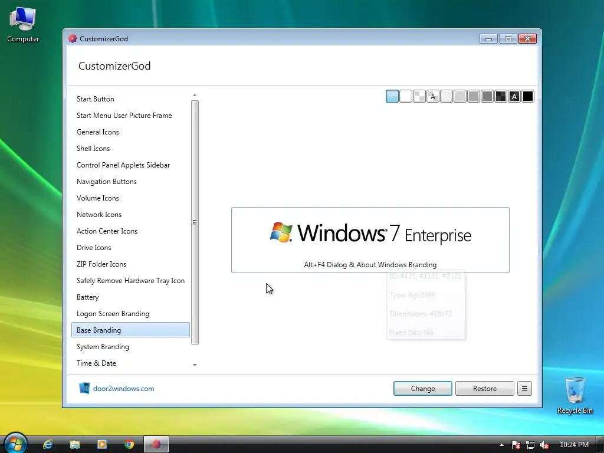Select Volume Icons category
The image size is (604, 453).
click(x=130, y=198)
